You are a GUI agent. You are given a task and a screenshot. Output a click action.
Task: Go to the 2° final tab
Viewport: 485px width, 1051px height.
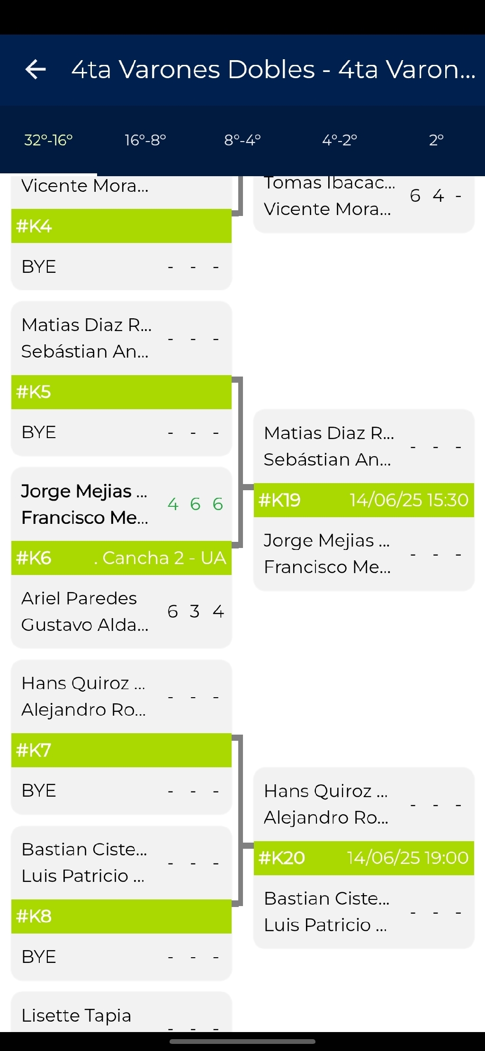436,140
